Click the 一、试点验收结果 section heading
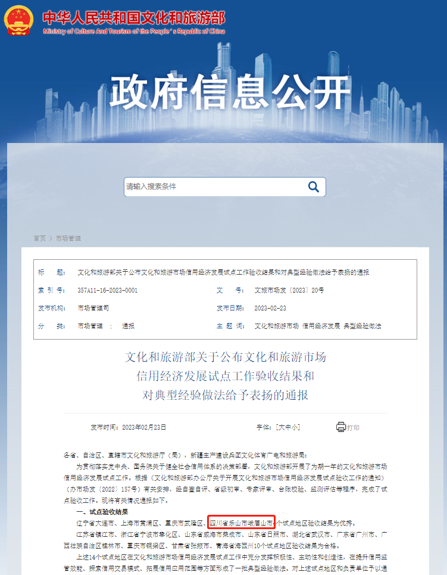Screen dimensions: 447x575 pos(102,512)
